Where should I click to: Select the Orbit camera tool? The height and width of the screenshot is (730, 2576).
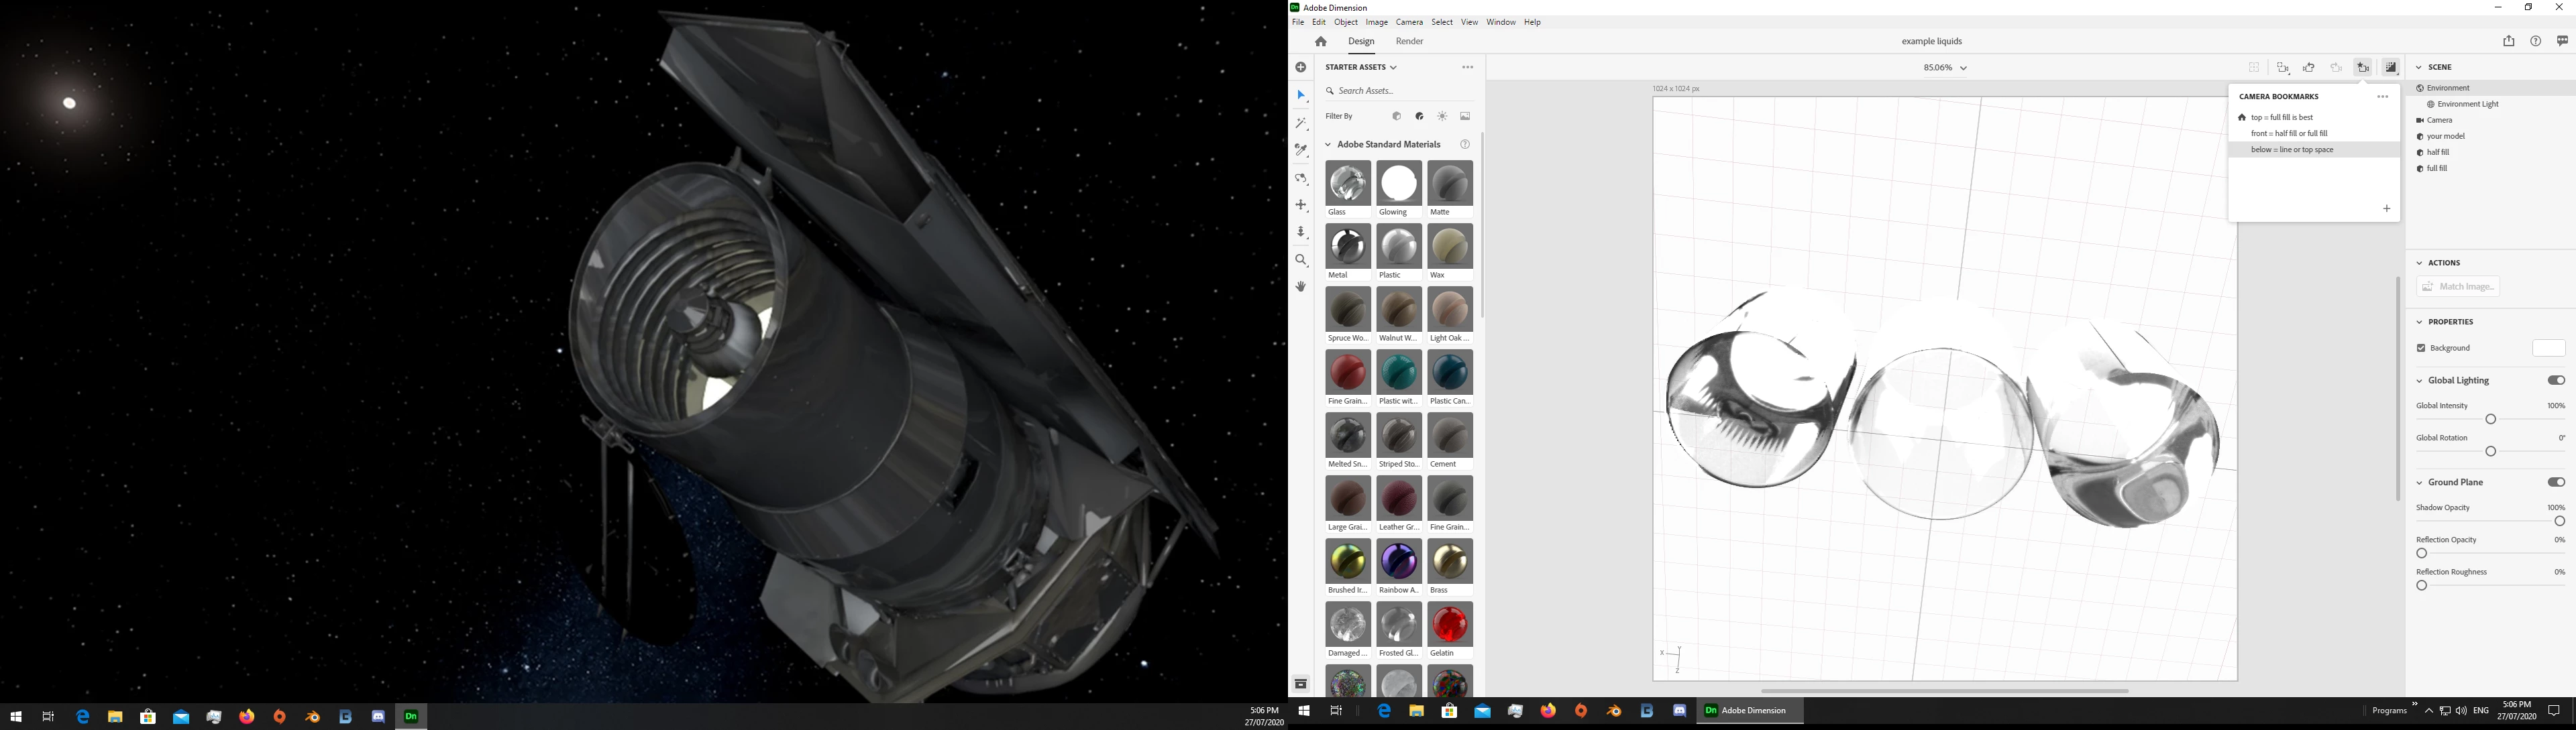(x=1301, y=179)
